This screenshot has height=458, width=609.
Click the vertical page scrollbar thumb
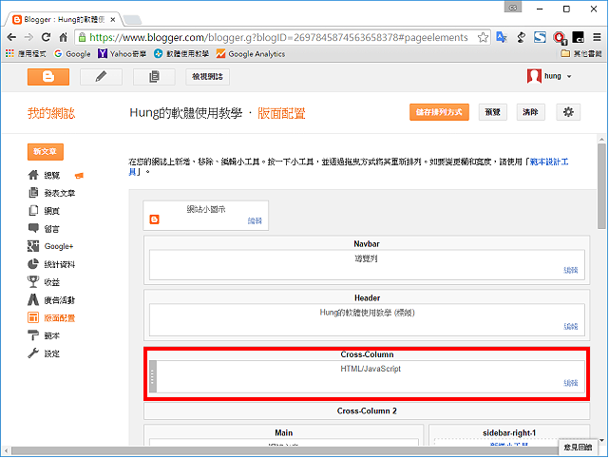pos(601,186)
